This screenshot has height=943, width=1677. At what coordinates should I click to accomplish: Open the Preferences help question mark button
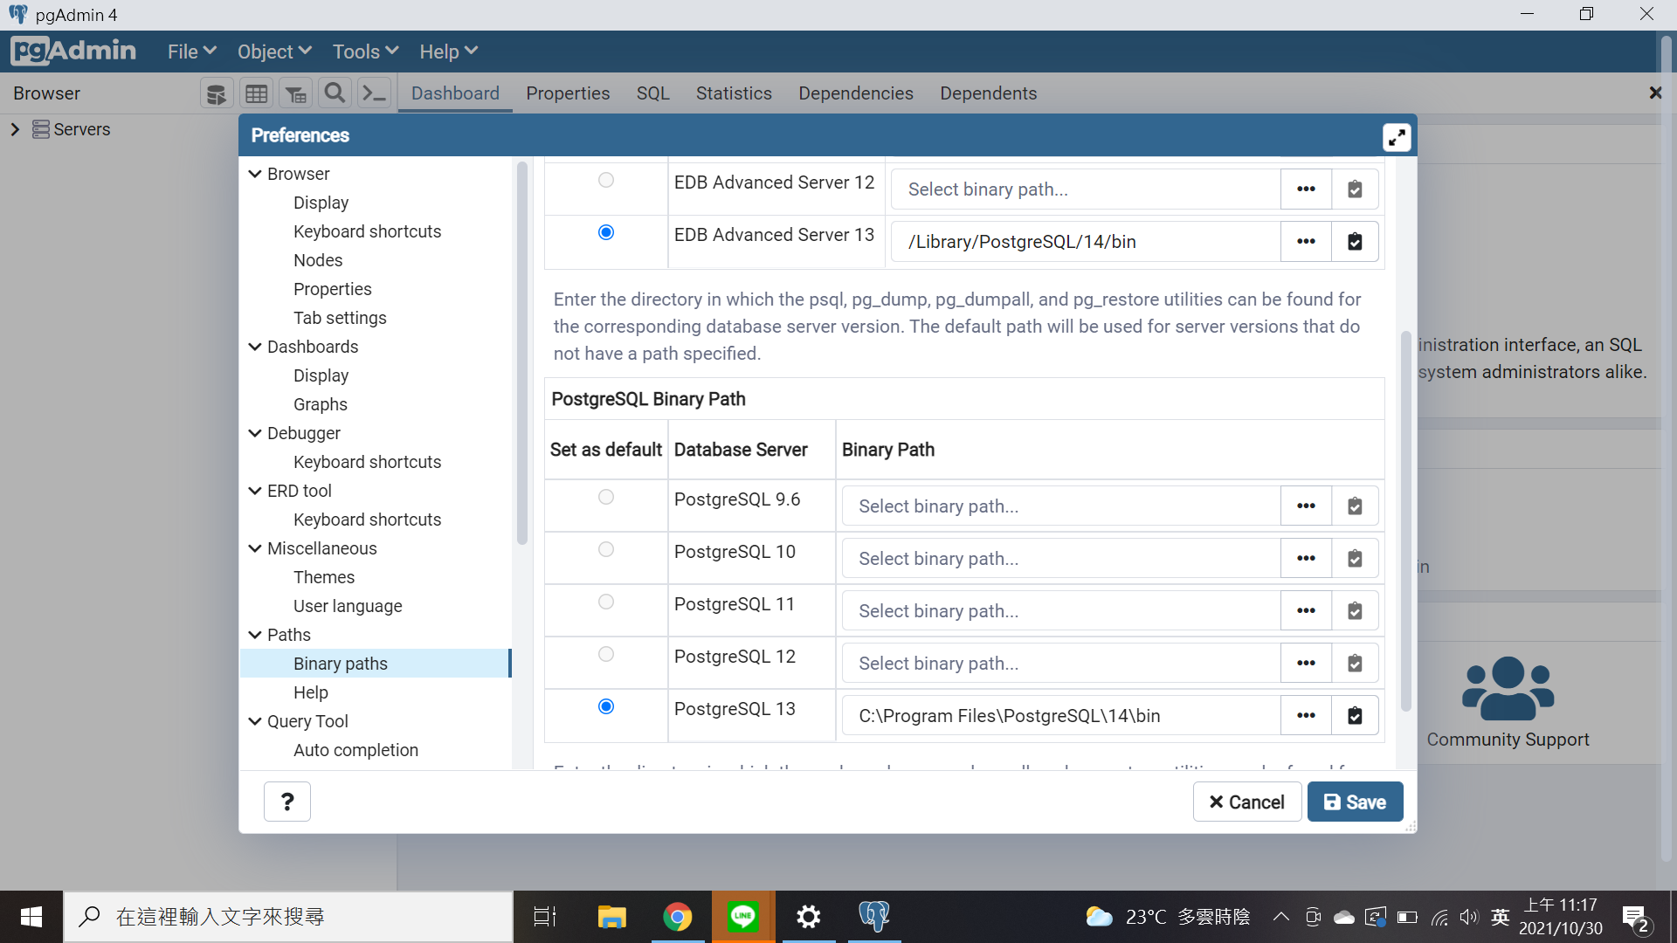286,802
